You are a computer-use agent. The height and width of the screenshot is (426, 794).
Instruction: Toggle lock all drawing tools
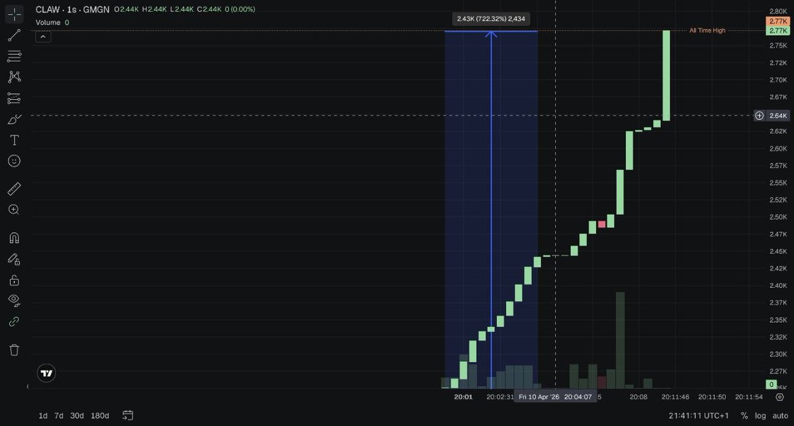point(15,280)
